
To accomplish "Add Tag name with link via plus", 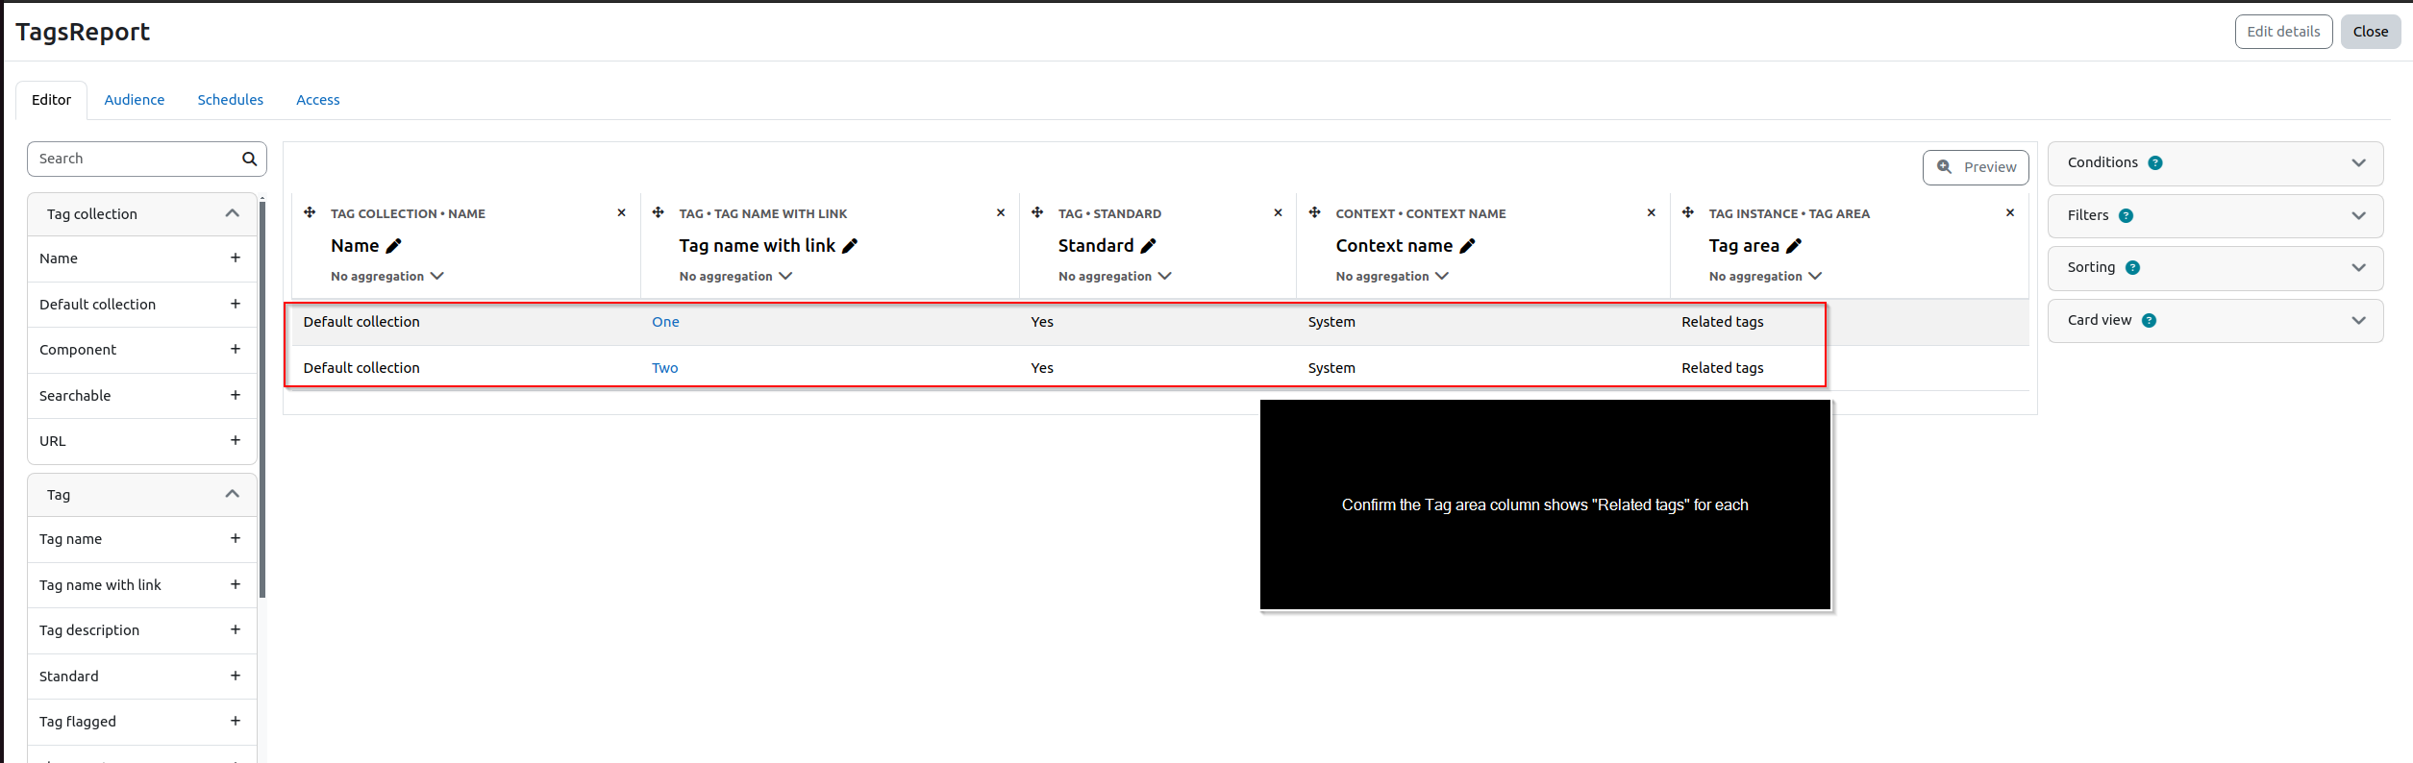I will pos(235,584).
